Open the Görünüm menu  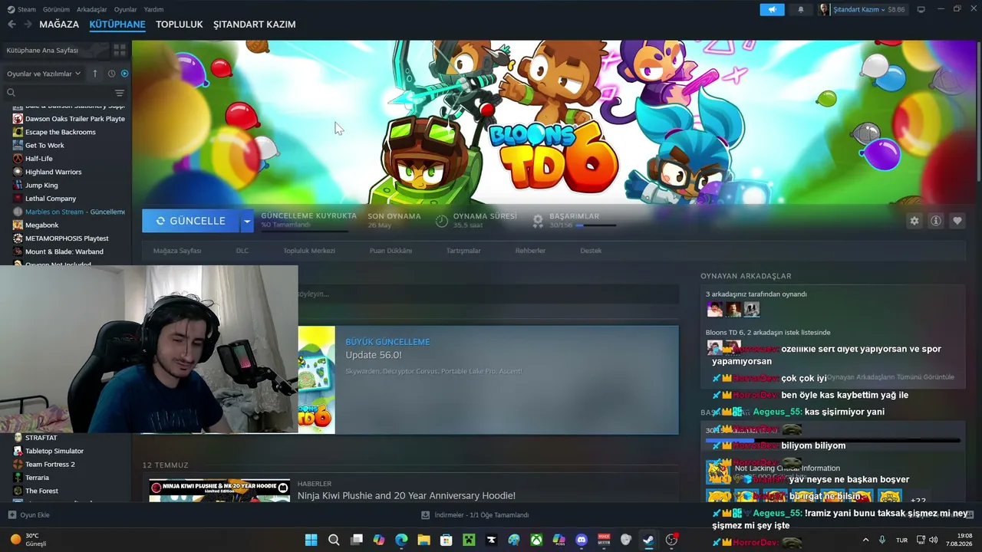coord(56,9)
